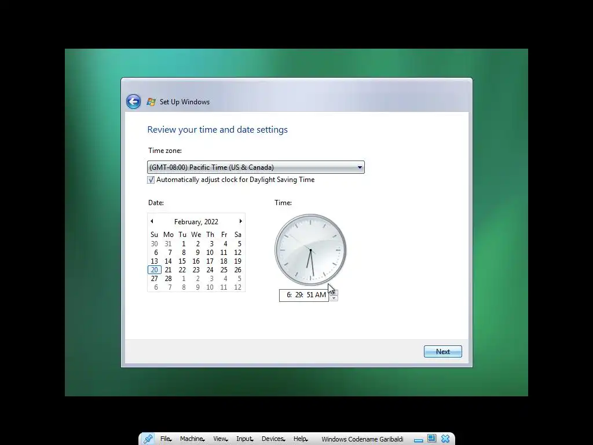Select February 19 in the calendar
This screenshot has height=445, width=593.
pos(237,261)
